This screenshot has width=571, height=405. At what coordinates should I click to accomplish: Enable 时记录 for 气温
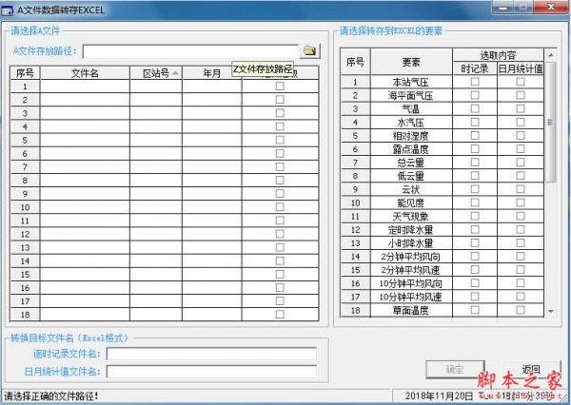(475, 108)
